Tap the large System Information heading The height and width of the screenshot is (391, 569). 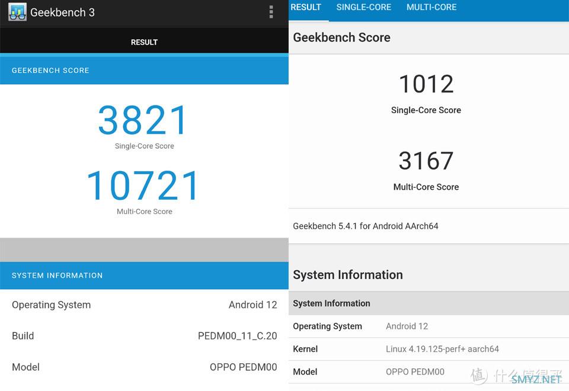[x=348, y=275]
